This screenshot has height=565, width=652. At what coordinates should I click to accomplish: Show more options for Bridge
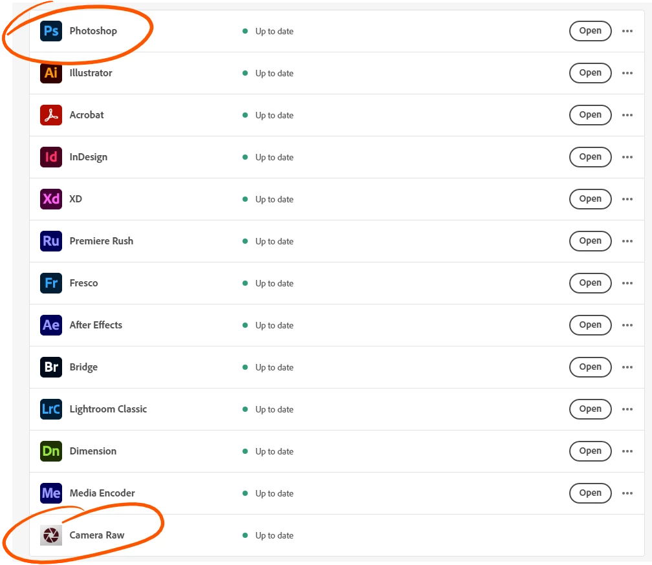tap(627, 367)
